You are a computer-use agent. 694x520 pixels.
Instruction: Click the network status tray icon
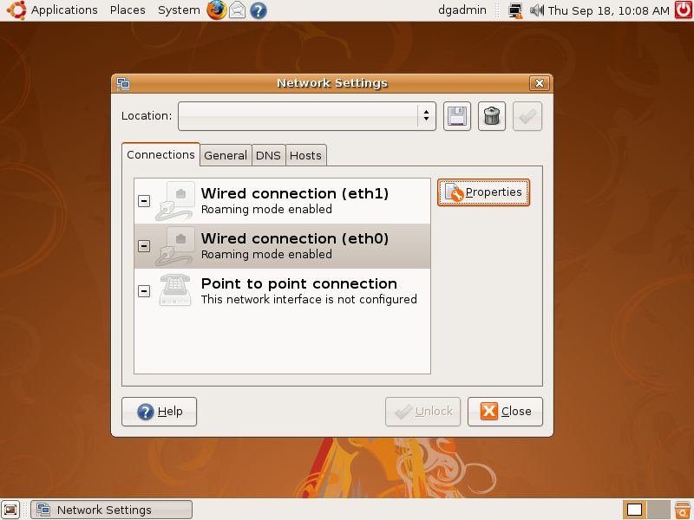click(515, 10)
